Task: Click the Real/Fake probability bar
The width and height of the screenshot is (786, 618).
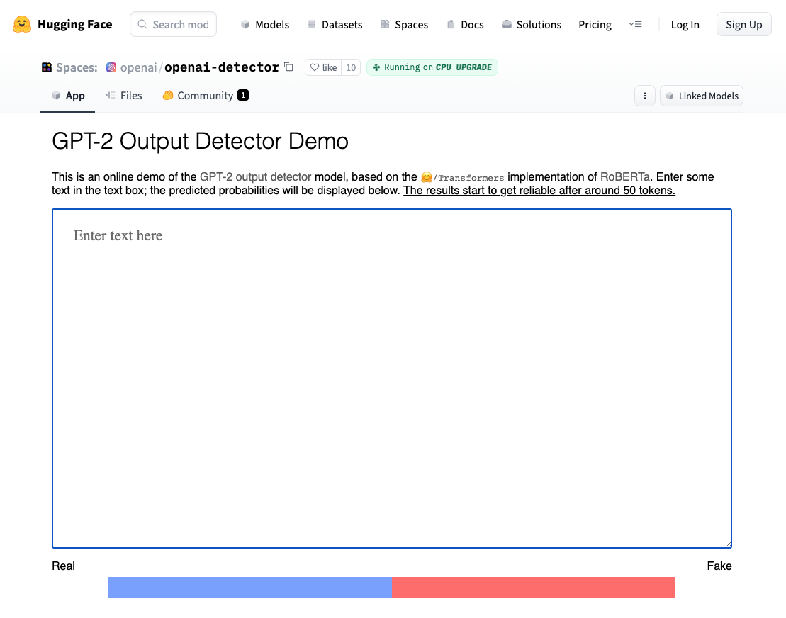Action: [x=392, y=588]
